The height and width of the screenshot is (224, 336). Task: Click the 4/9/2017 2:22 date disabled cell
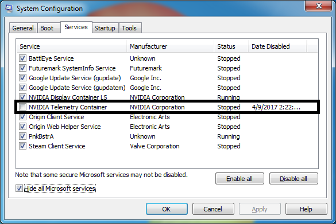pyautogui.click(x=276, y=107)
